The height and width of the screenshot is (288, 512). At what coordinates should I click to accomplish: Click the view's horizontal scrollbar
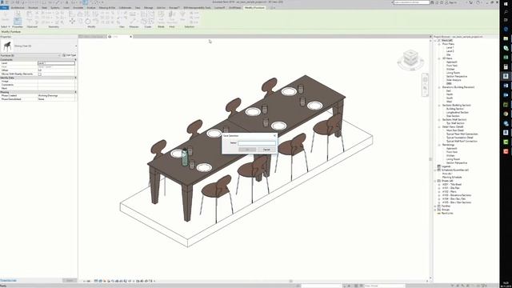coord(290,281)
